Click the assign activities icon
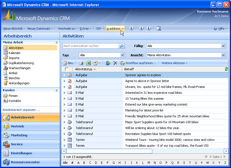 click(x=108, y=63)
